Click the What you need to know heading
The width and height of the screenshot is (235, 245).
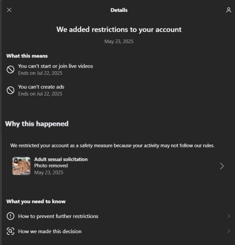pos(36,201)
